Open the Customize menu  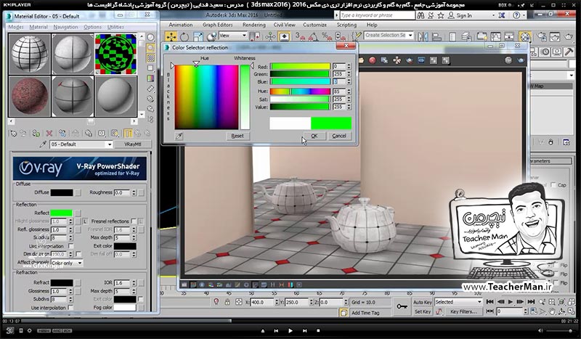314,25
